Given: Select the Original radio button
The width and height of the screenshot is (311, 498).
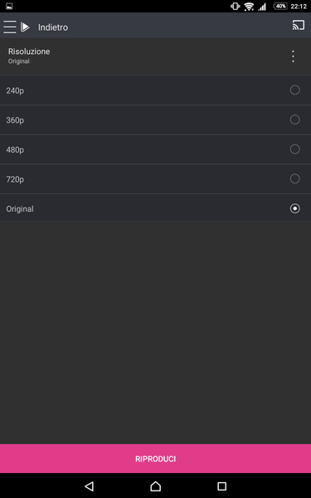Looking at the screenshot, I should pyautogui.click(x=294, y=208).
